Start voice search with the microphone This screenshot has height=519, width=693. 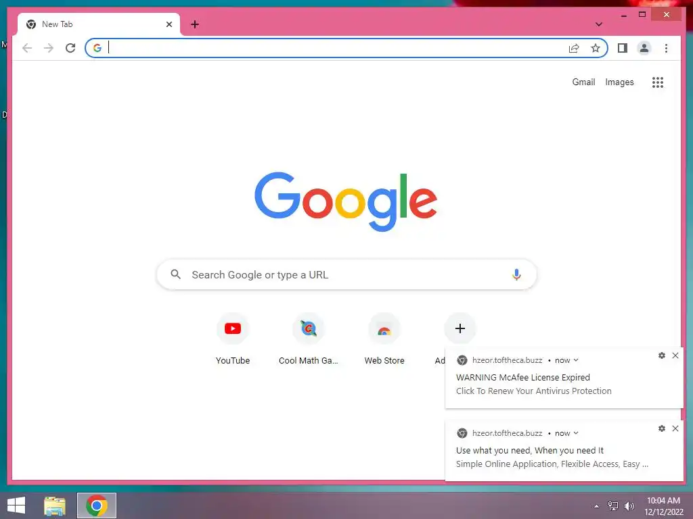click(x=516, y=274)
